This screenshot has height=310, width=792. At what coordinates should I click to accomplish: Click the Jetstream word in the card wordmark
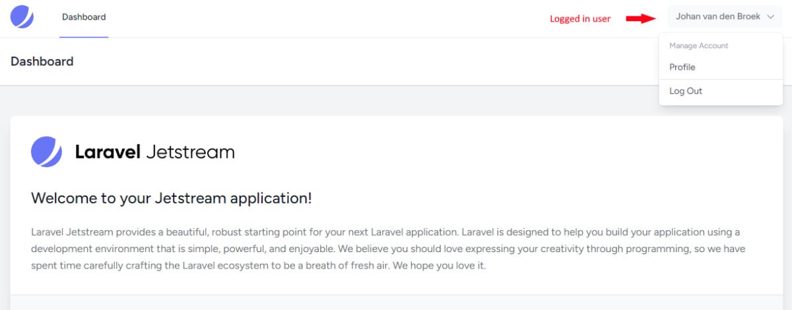[190, 152]
